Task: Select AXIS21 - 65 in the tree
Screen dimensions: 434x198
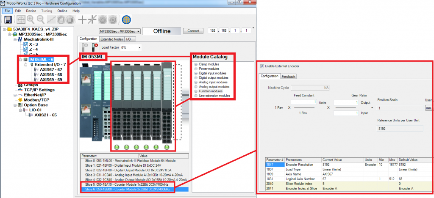Action: 45,115
